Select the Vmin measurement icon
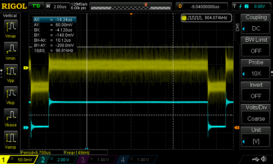Screen dimensions: 273x164 pos(11,49)
